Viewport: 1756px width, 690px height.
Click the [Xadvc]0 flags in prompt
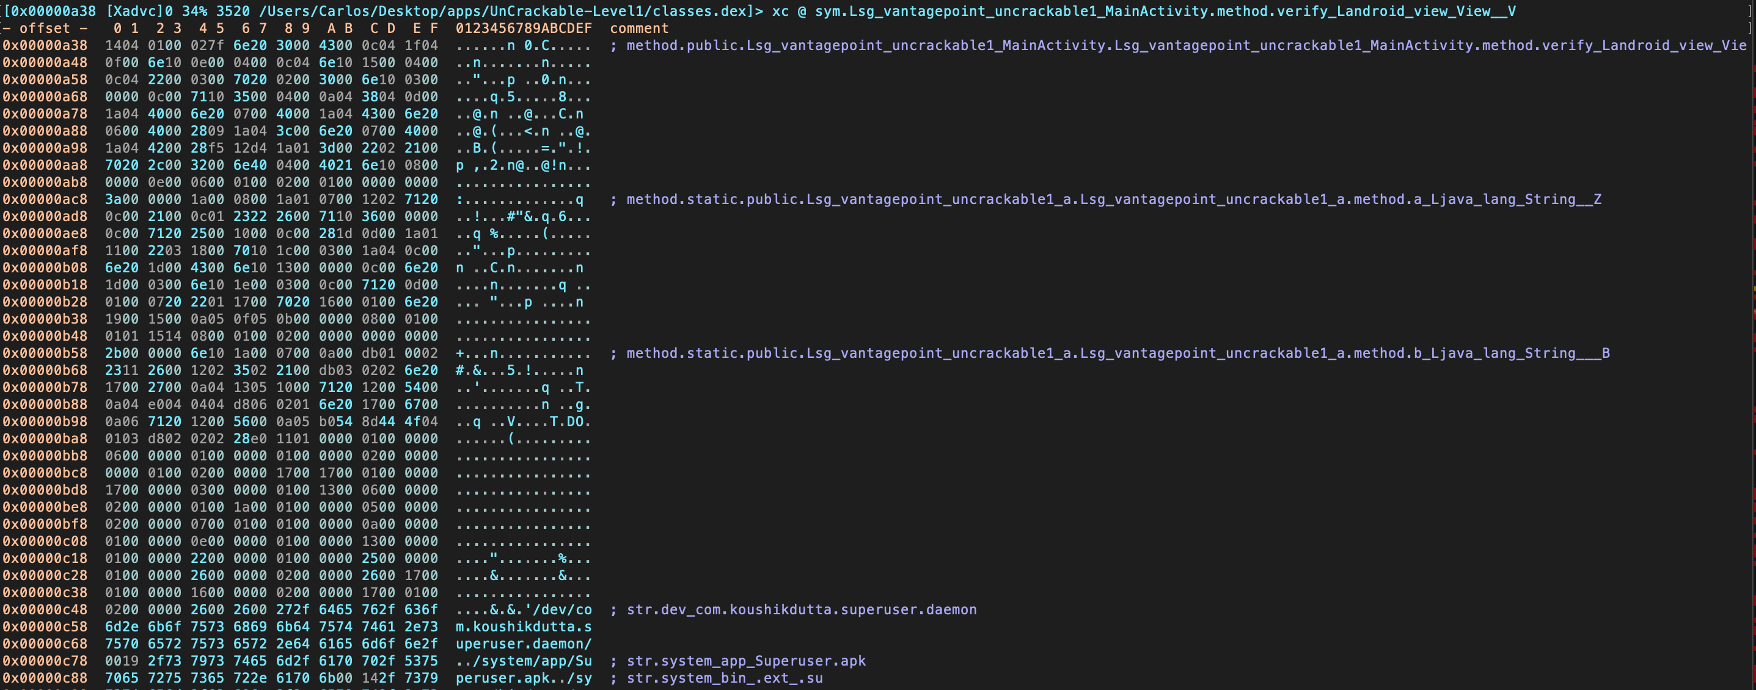point(139,11)
